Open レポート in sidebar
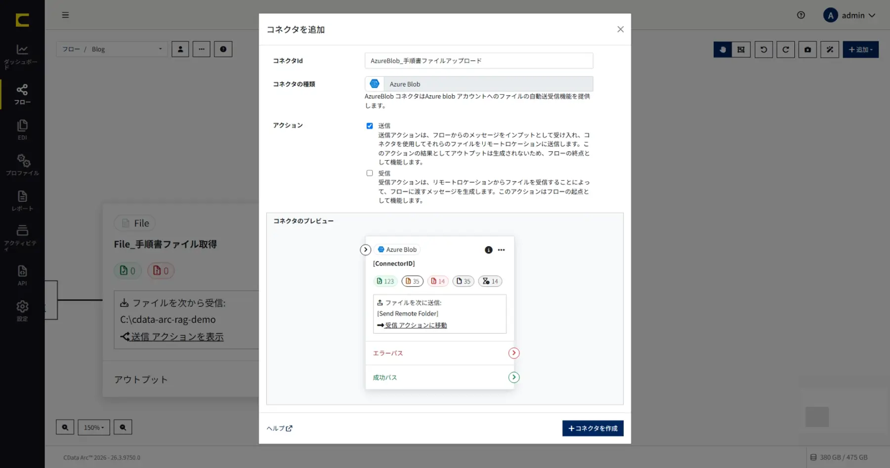Viewport: 890px width, 468px height. pyautogui.click(x=22, y=201)
